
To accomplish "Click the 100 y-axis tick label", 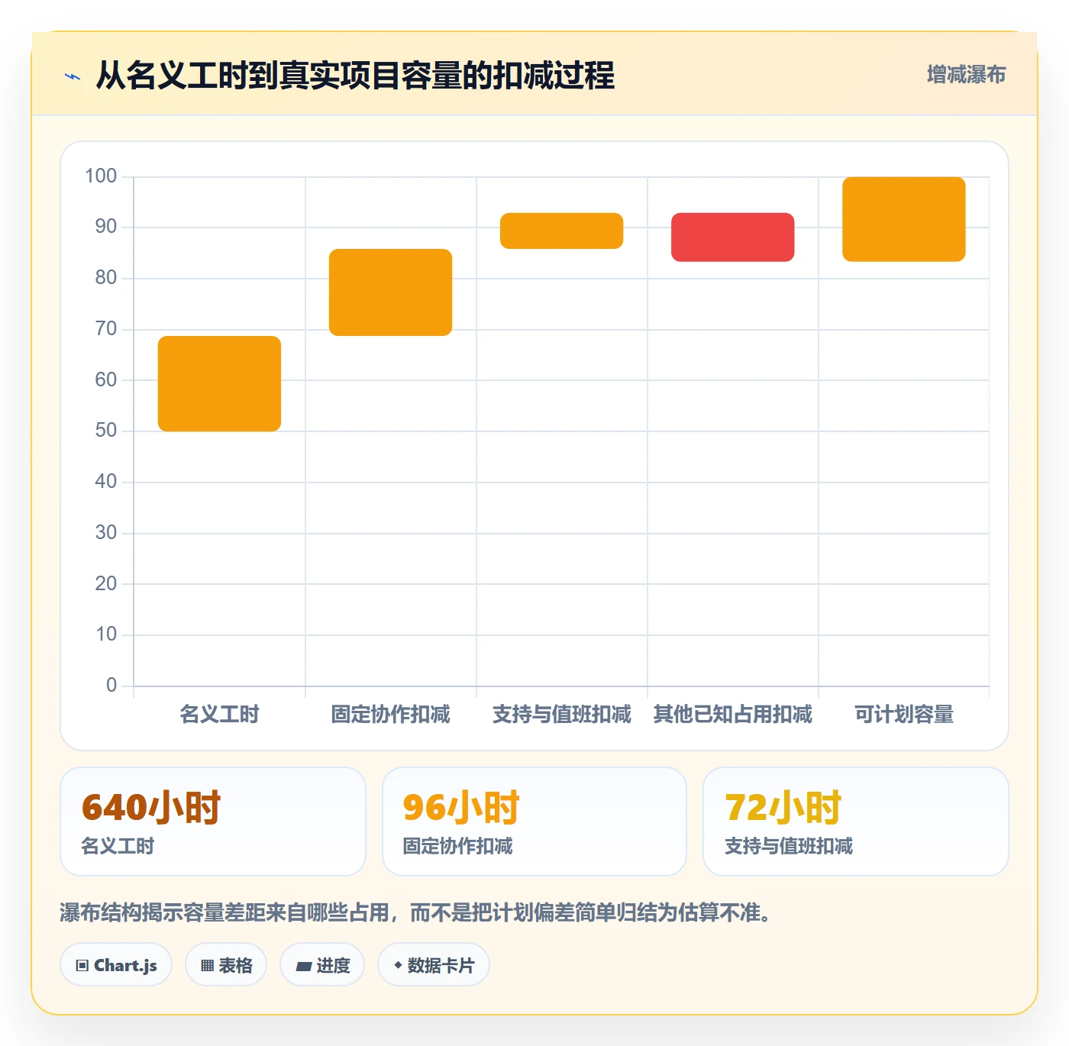I will pos(101,176).
